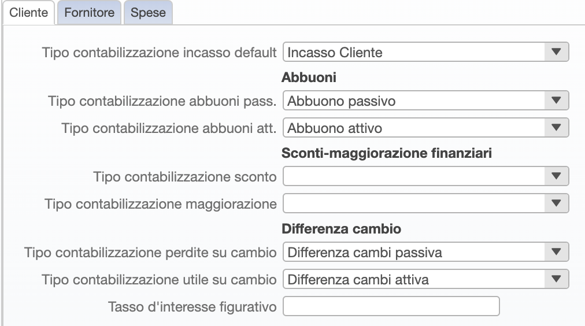This screenshot has width=585, height=326.
Task: Expand the Tipo contabilizzazione sconto arrow
Action: (x=556, y=176)
